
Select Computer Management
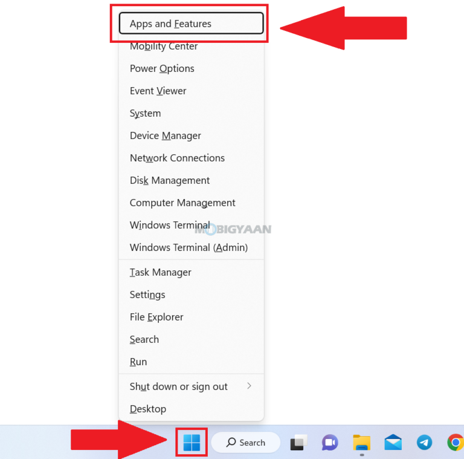(x=191, y=203)
